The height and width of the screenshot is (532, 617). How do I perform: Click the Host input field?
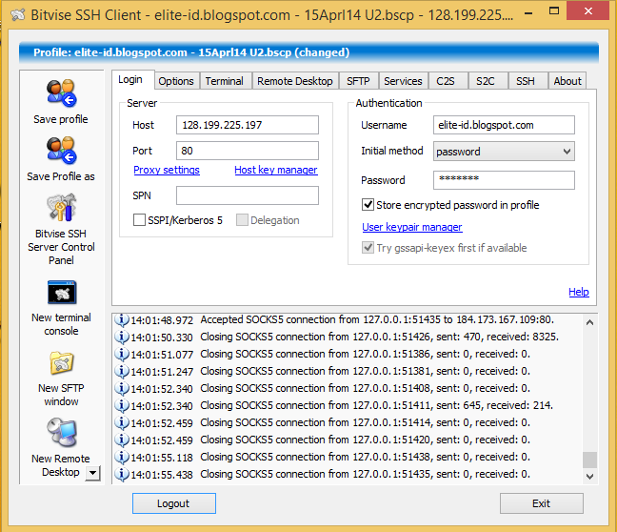248,125
